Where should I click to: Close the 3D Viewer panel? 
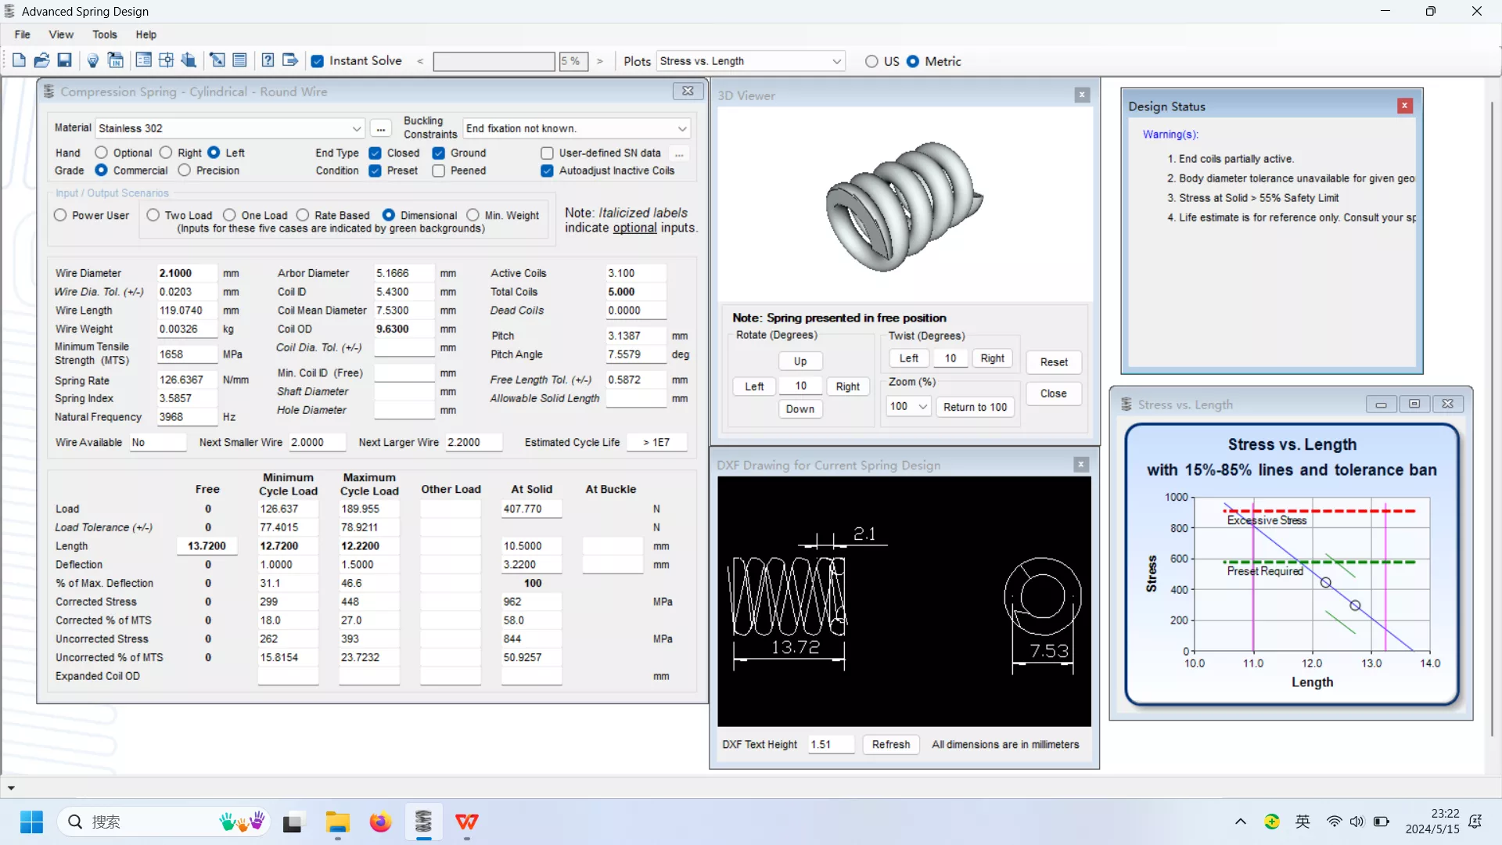point(1082,95)
